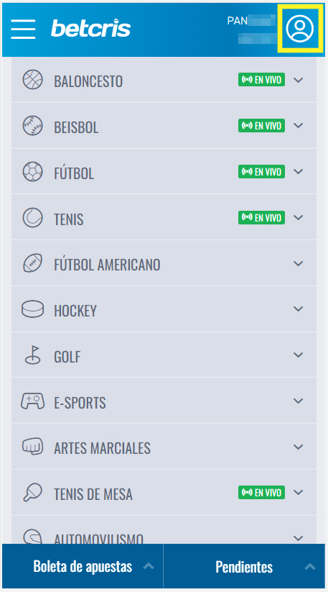Expand the Boleta de apuestas panel arrow
The height and width of the screenshot is (592, 328).
click(149, 566)
